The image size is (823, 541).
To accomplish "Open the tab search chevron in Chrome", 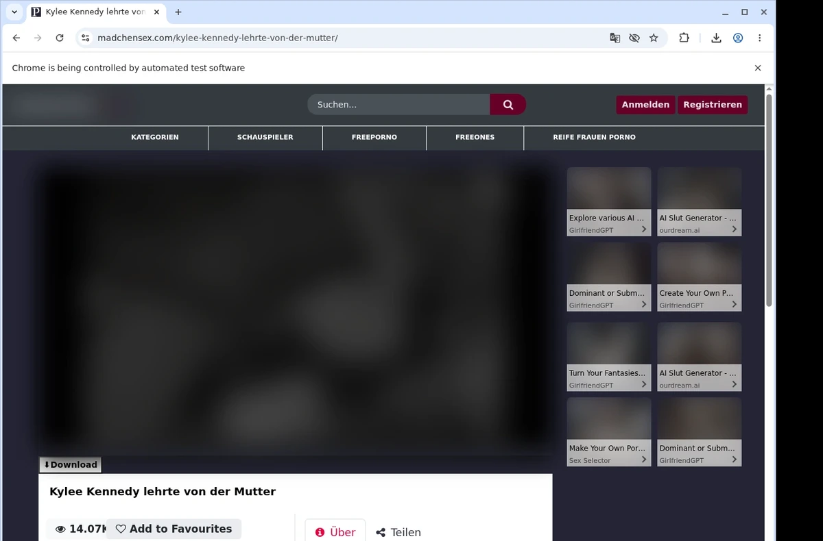I will coord(14,12).
